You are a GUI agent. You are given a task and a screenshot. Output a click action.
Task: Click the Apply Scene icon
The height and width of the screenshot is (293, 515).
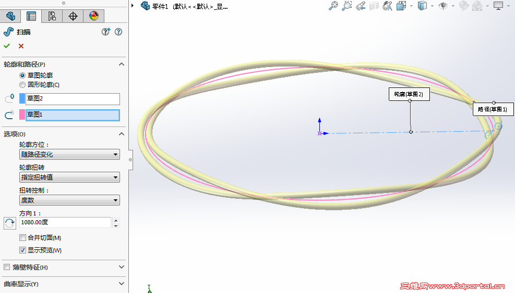tap(477, 6)
